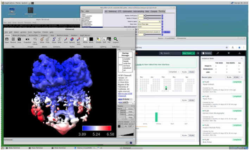Toggle All Jobs in Recent Jobs panel

pyautogui.click(x=236, y=77)
